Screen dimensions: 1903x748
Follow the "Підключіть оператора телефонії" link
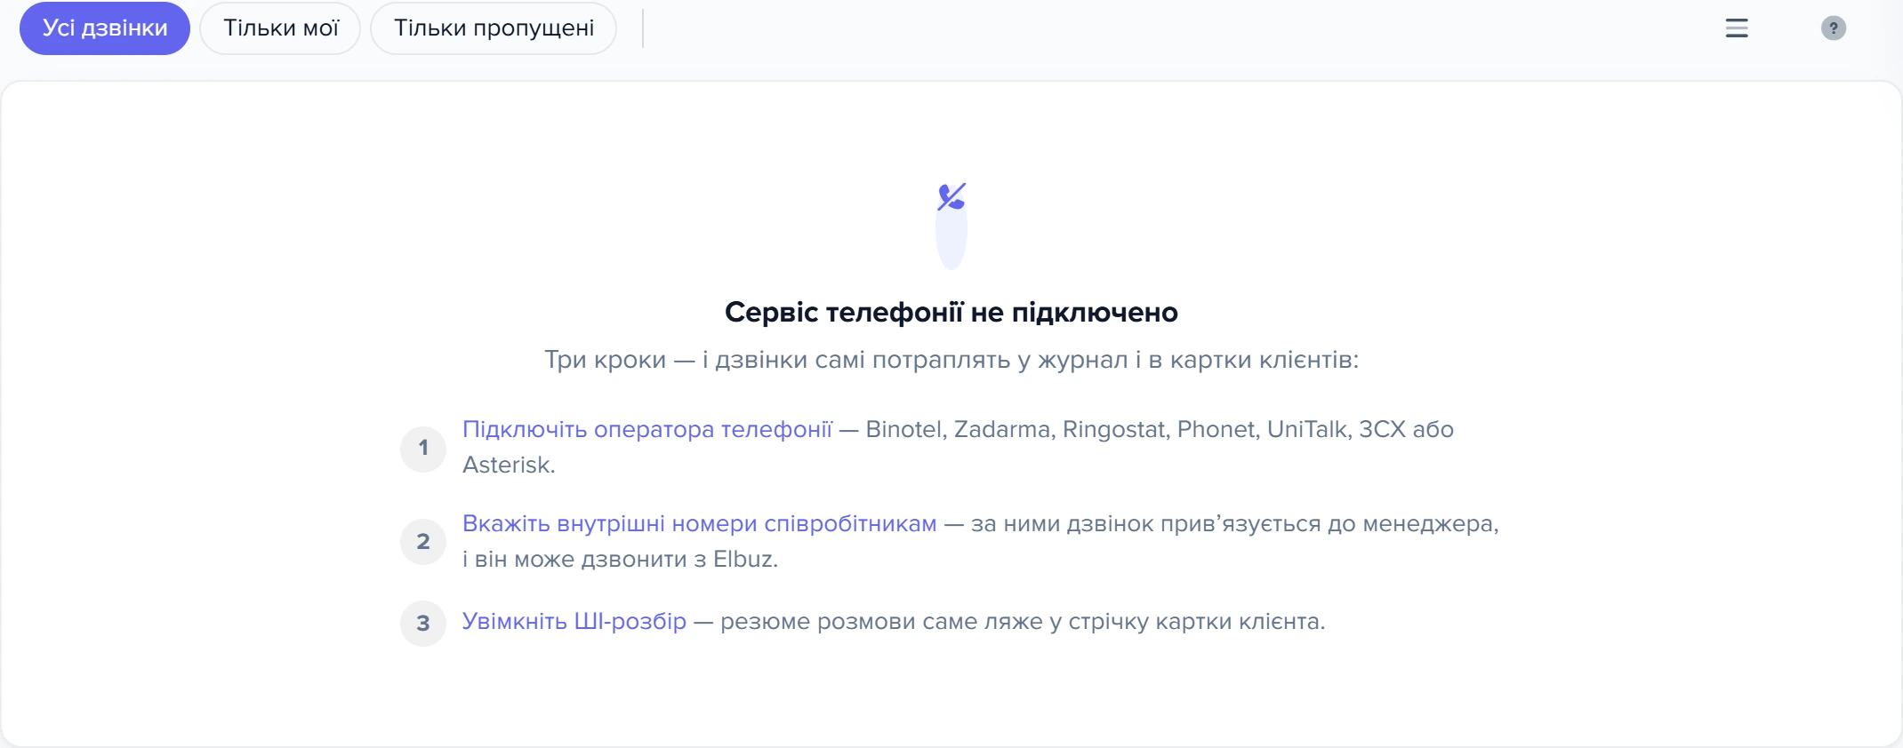pos(647,429)
